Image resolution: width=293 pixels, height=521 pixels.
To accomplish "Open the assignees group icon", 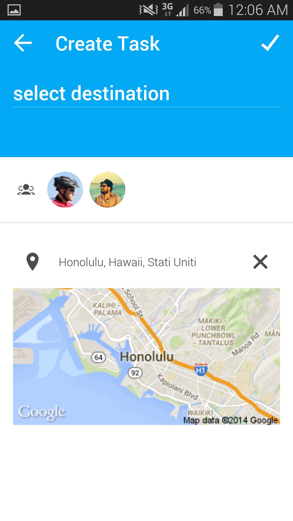I will [26, 189].
